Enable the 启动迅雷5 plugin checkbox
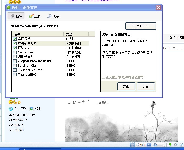Image resolution: width=184 pixels, height=150 pixels. 15,57
